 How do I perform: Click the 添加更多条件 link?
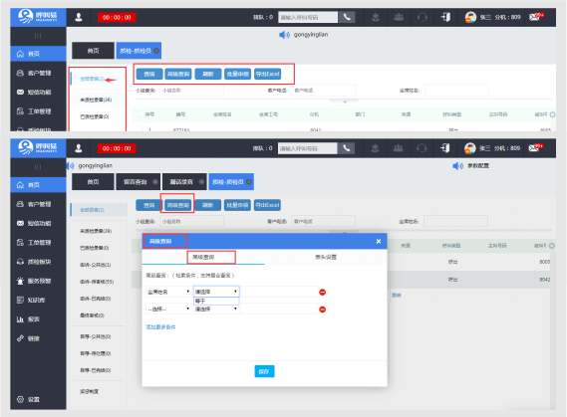point(160,327)
